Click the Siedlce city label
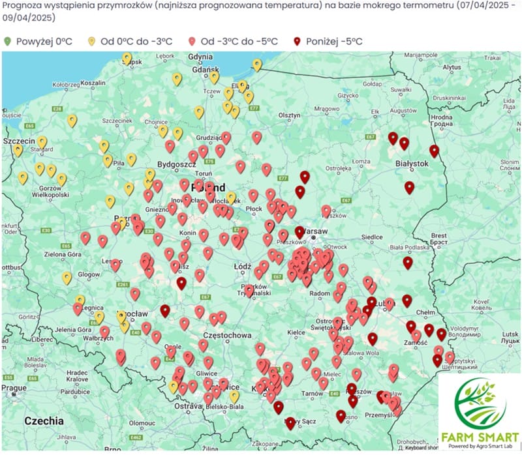 click(x=372, y=237)
